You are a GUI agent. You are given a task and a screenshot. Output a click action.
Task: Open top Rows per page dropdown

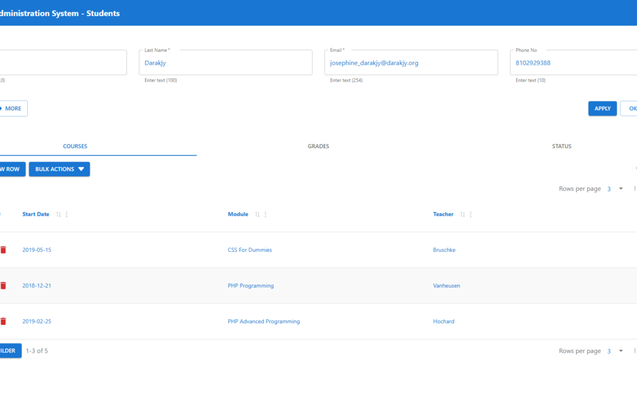coord(615,189)
